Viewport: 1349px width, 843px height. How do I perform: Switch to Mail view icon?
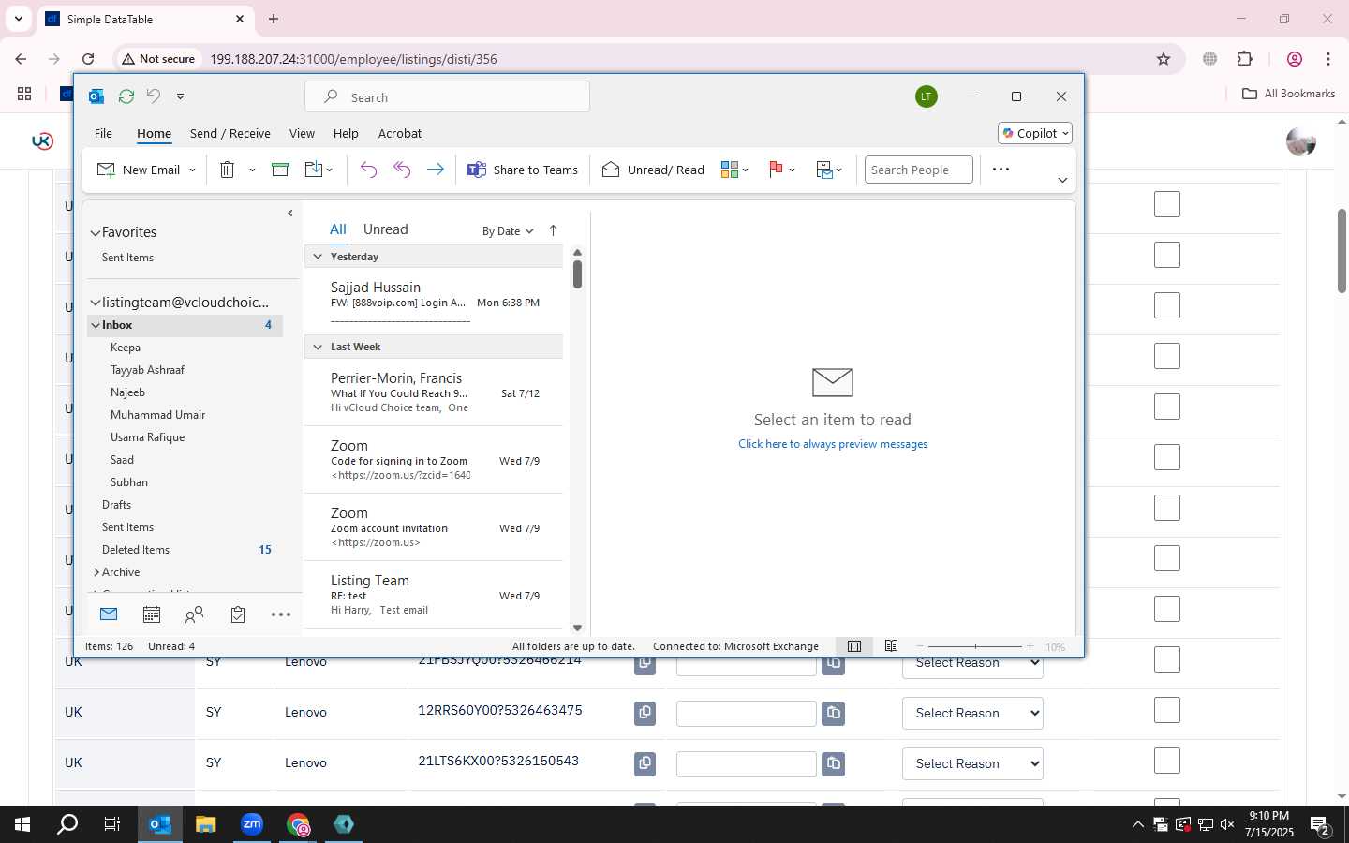[x=109, y=614]
